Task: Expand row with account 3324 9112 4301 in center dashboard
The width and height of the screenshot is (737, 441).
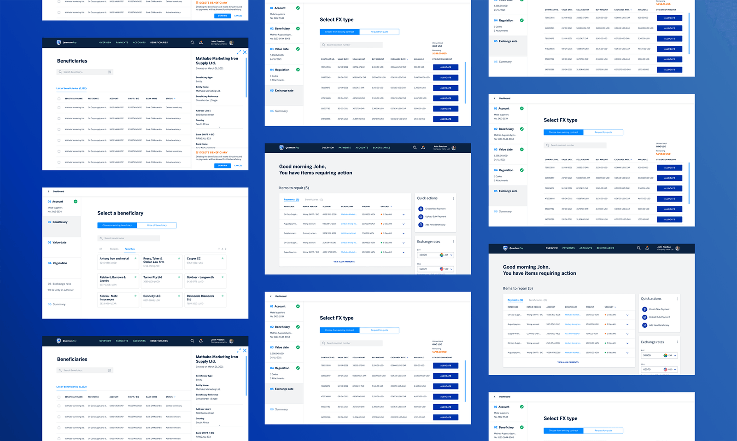Action: tap(404, 233)
